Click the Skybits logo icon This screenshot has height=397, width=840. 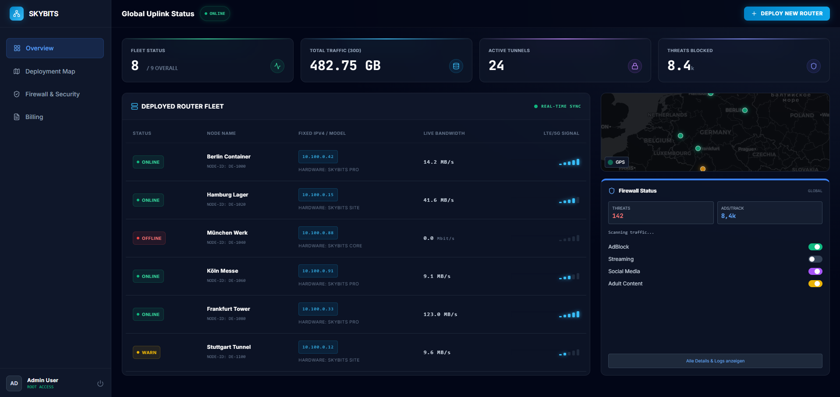point(16,14)
